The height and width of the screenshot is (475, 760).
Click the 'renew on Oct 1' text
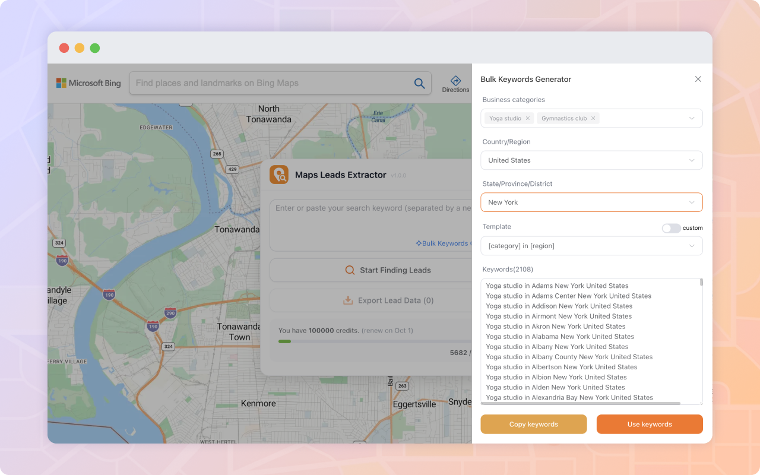click(387, 331)
